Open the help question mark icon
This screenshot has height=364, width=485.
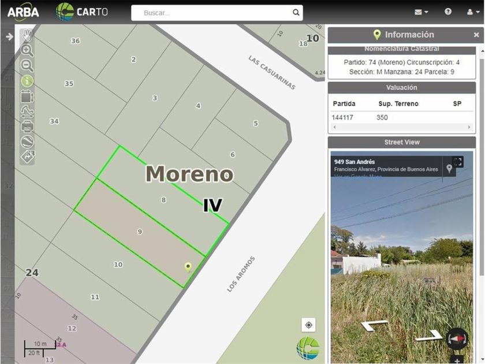pyautogui.click(x=448, y=12)
